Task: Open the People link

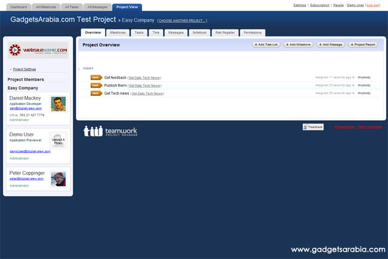Action: click(x=338, y=5)
